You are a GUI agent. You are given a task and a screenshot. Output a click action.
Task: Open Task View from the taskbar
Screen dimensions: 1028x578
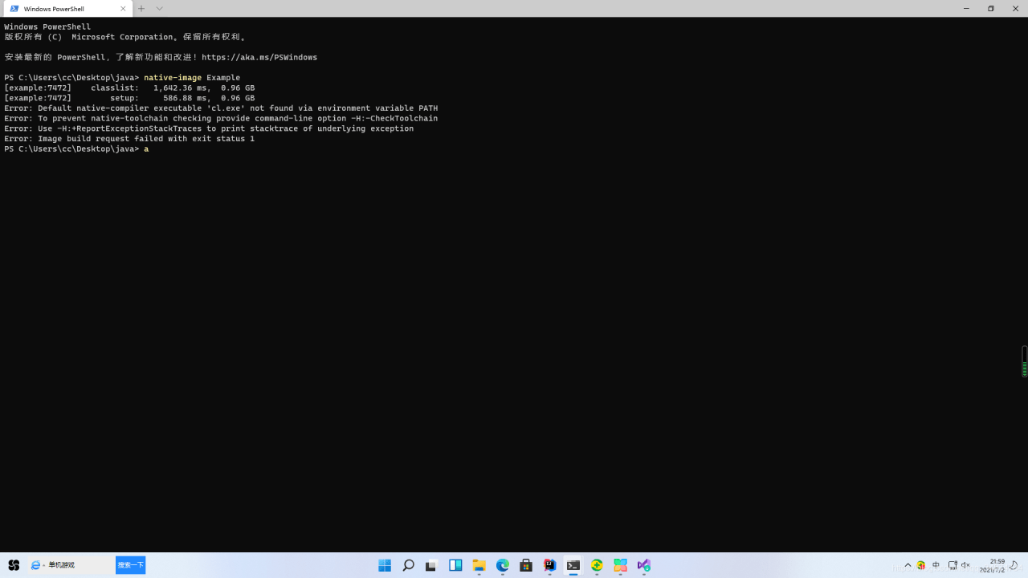pos(431,565)
